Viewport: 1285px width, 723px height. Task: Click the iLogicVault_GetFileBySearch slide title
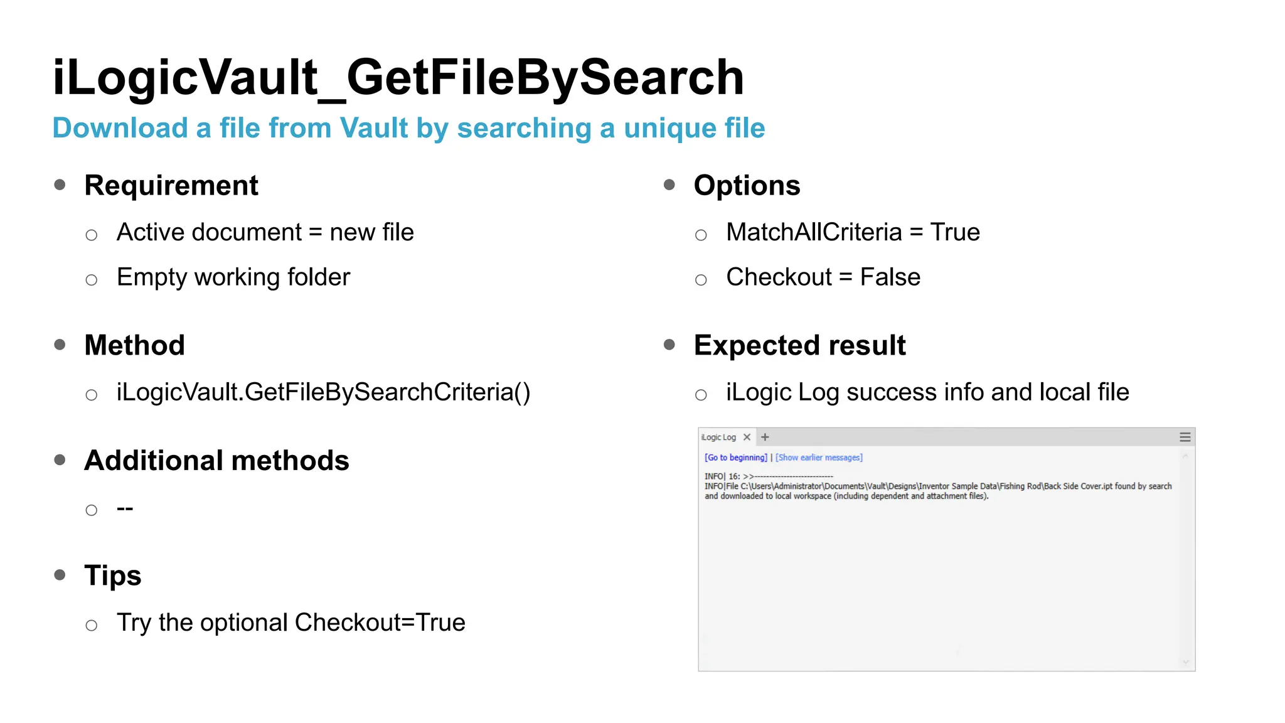pyautogui.click(x=398, y=78)
